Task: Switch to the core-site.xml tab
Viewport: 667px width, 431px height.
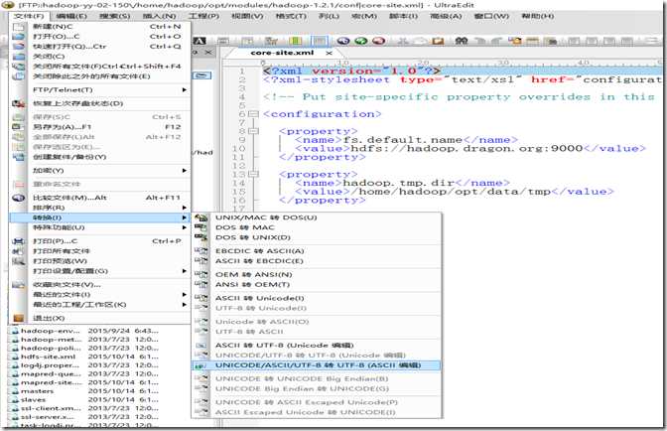Action: [282, 53]
